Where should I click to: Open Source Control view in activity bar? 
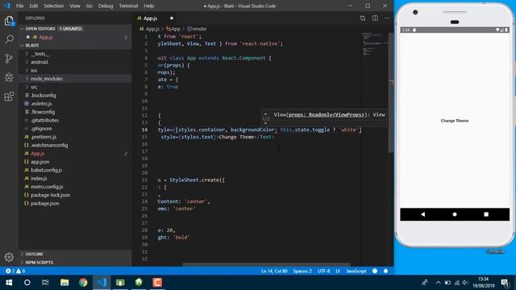pyautogui.click(x=9, y=59)
